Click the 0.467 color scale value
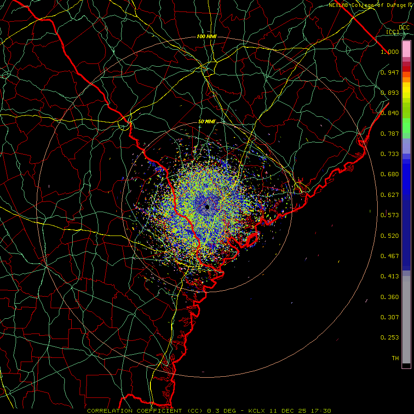This screenshot has height=414, width=414. tap(390, 256)
